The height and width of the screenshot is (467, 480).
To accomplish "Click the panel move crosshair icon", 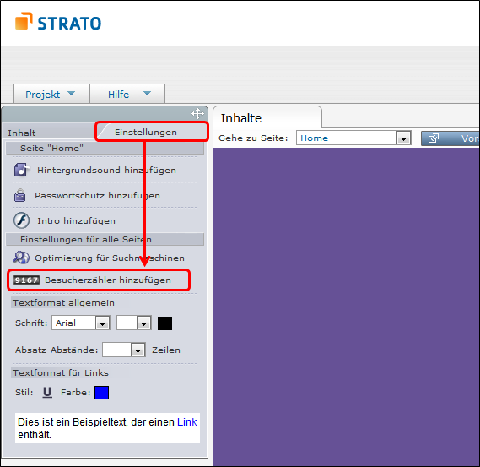I will pos(197,113).
